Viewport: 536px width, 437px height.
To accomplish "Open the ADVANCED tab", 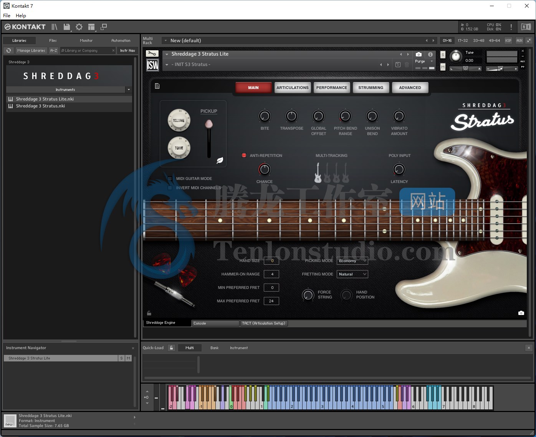I will coord(410,87).
